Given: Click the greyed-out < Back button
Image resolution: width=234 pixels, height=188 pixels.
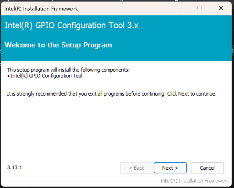Looking at the screenshot, I should coord(137,168).
